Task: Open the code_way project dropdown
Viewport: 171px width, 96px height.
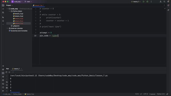Action: tap(17, 2)
